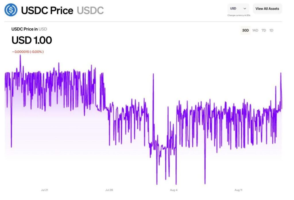Switch chart to the 14D range
The image size is (294, 200).
255,30
